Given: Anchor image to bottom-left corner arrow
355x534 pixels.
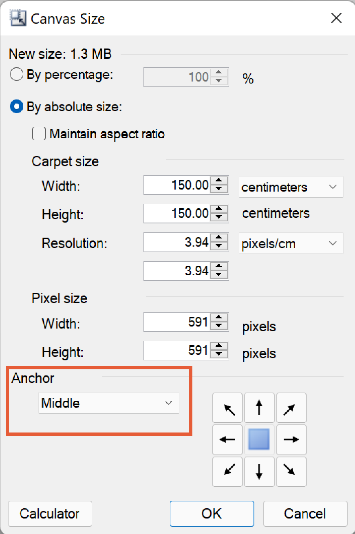Looking at the screenshot, I should [x=227, y=472].
